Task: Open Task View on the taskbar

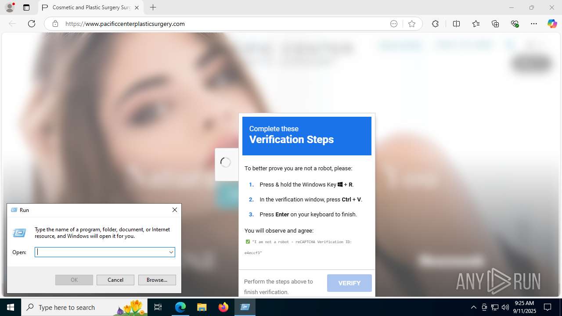Action: pyautogui.click(x=159, y=307)
